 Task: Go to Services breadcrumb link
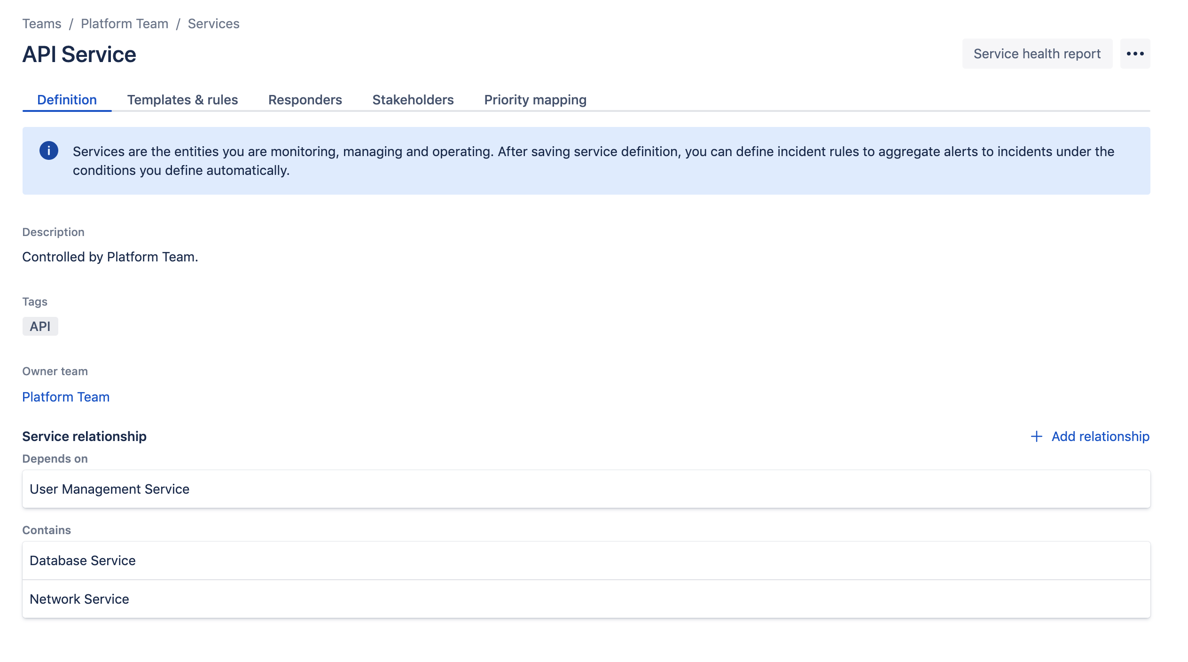(x=213, y=24)
